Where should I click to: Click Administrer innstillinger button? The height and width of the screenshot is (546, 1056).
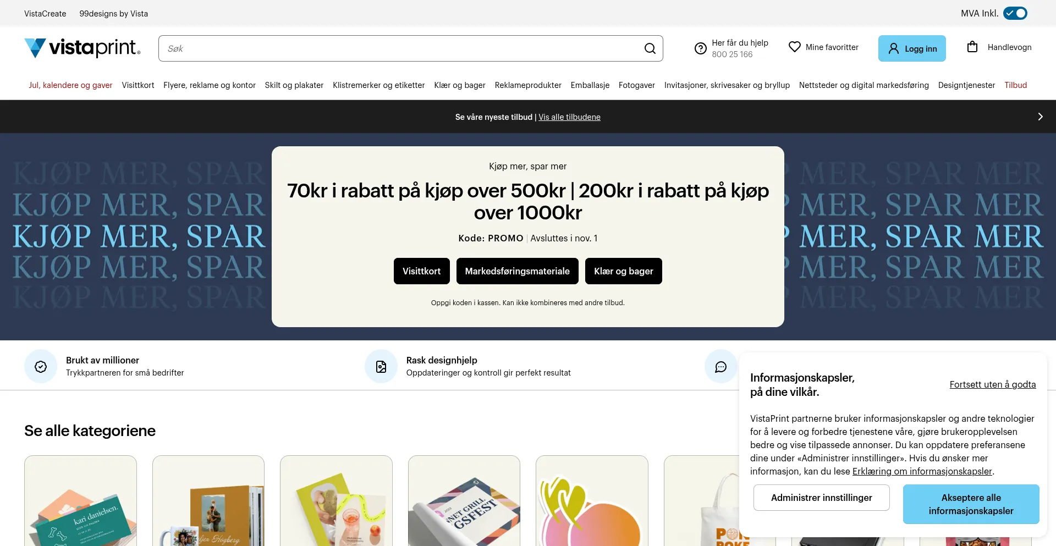(822, 498)
